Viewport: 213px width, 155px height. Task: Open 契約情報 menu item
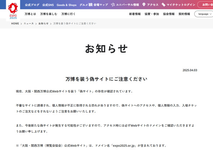tap(184, 14)
